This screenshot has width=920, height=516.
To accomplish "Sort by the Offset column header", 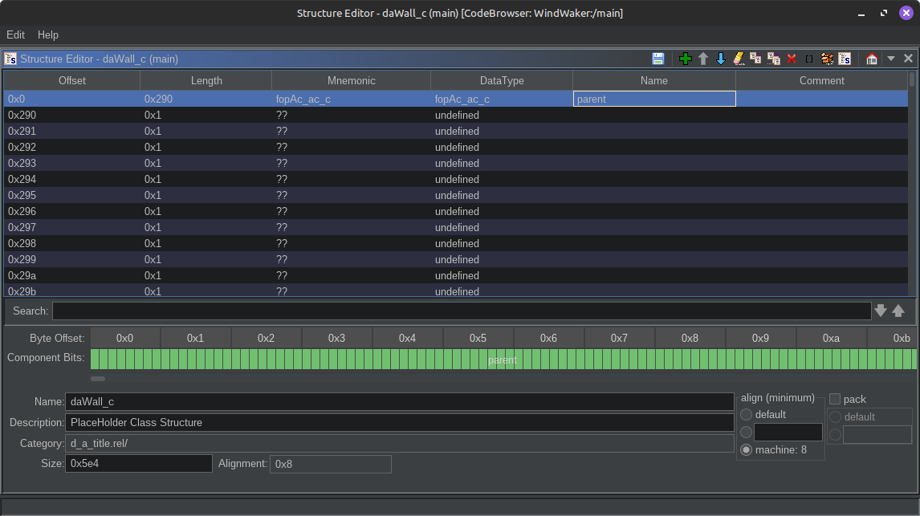I will click(x=72, y=80).
